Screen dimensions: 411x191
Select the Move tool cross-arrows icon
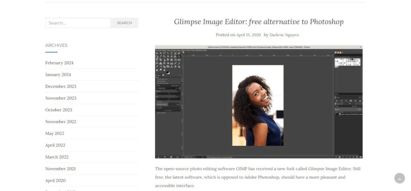pos(172,56)
